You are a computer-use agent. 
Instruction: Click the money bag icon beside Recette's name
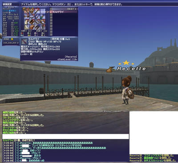coord(111,69)
